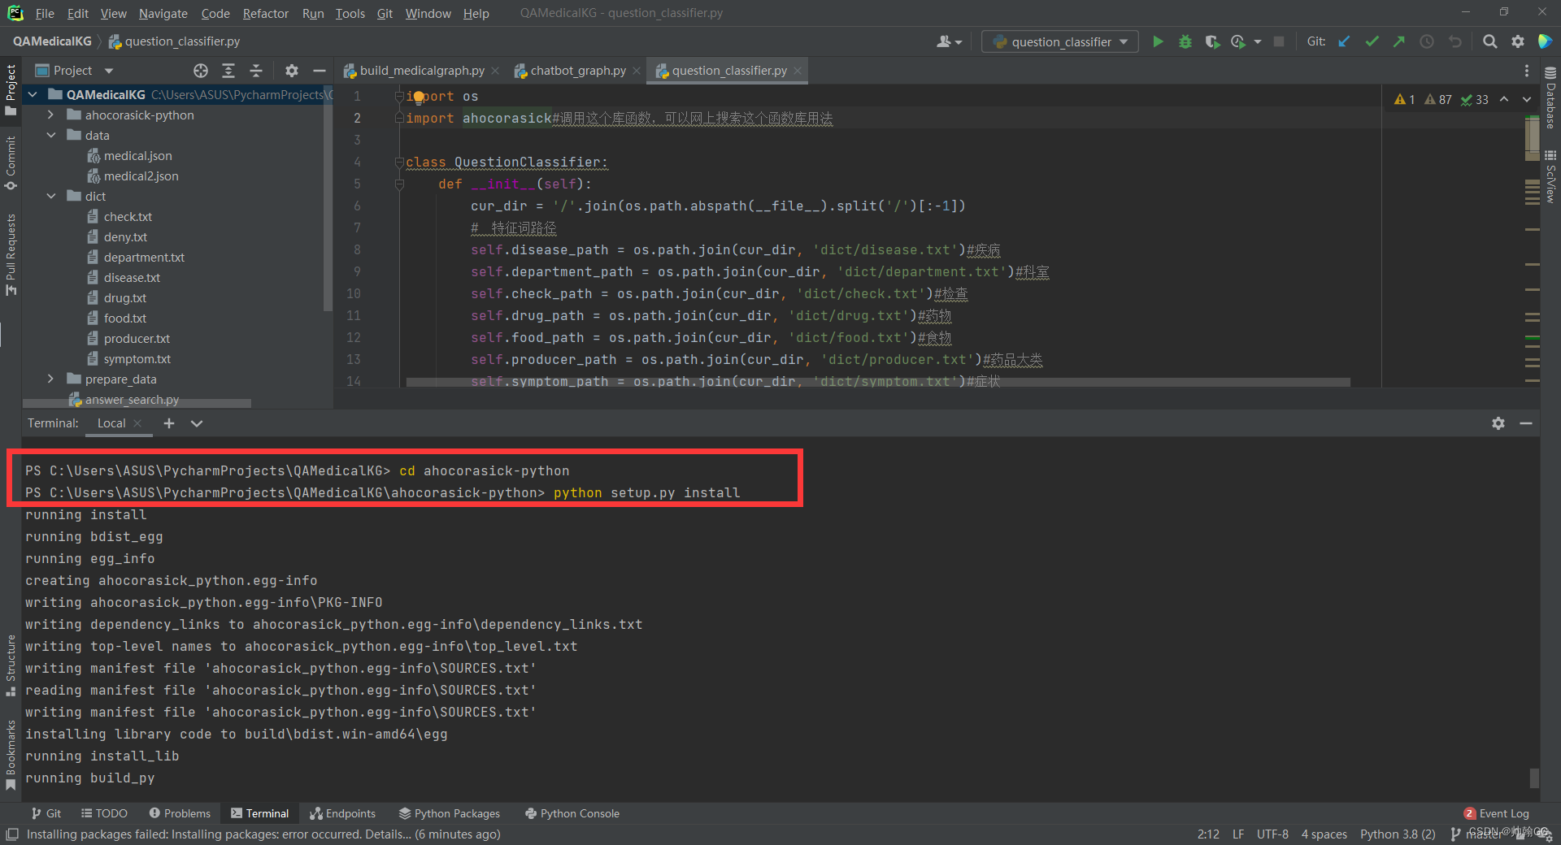The height and width of the screenshot is (845, 1561).
Task: Collapse the dict folder
Action: (x=51, y=196)
